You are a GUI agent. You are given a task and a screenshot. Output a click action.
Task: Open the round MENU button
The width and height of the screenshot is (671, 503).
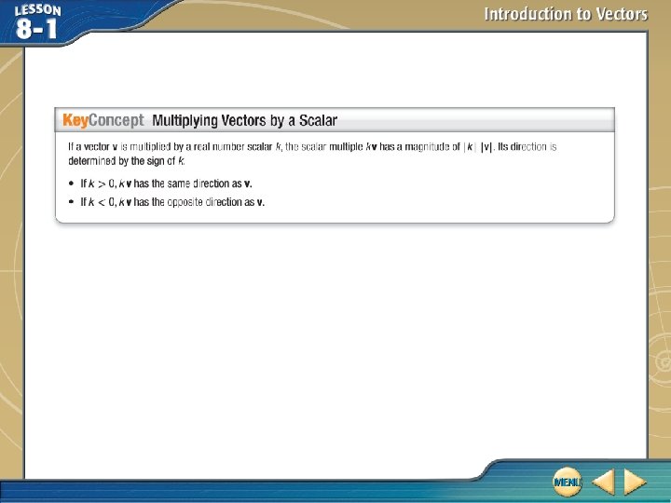pyautogui.click(x=567, y=482)
